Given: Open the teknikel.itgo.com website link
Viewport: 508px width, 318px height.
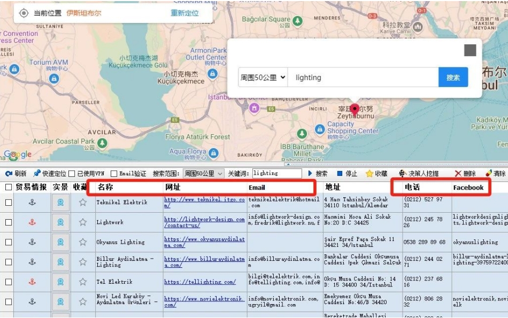Looking at the screenshot, I should click(204, 203).
